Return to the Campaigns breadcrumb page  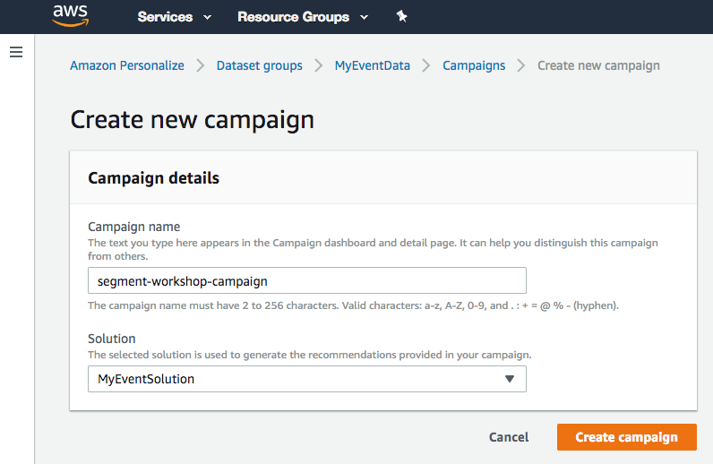pyautogui.click(x=474, y=65)
